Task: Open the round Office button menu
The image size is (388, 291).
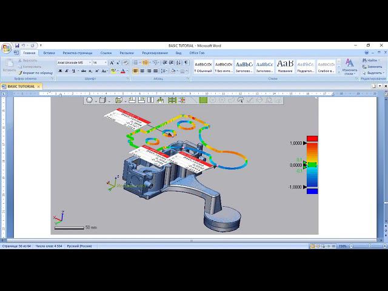Action: (x=6, y=48)
